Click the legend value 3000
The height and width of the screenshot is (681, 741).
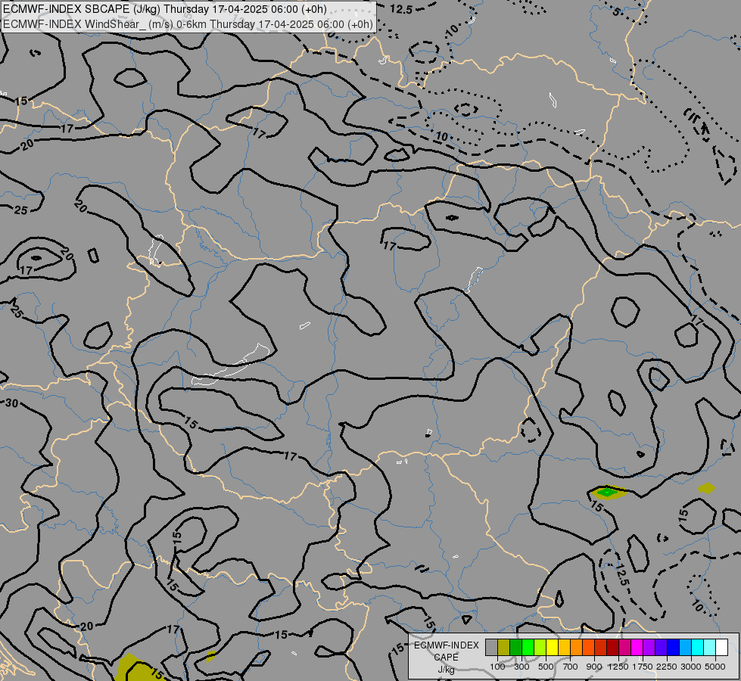pos(691,667)
